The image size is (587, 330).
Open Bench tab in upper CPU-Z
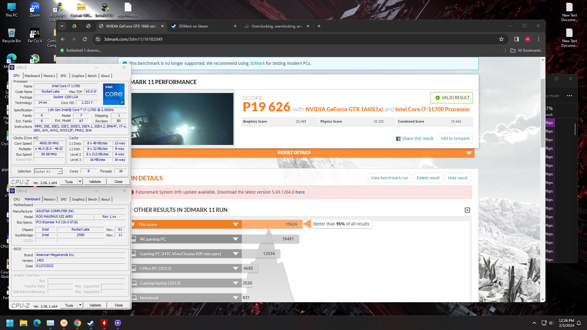pos(92,76)
